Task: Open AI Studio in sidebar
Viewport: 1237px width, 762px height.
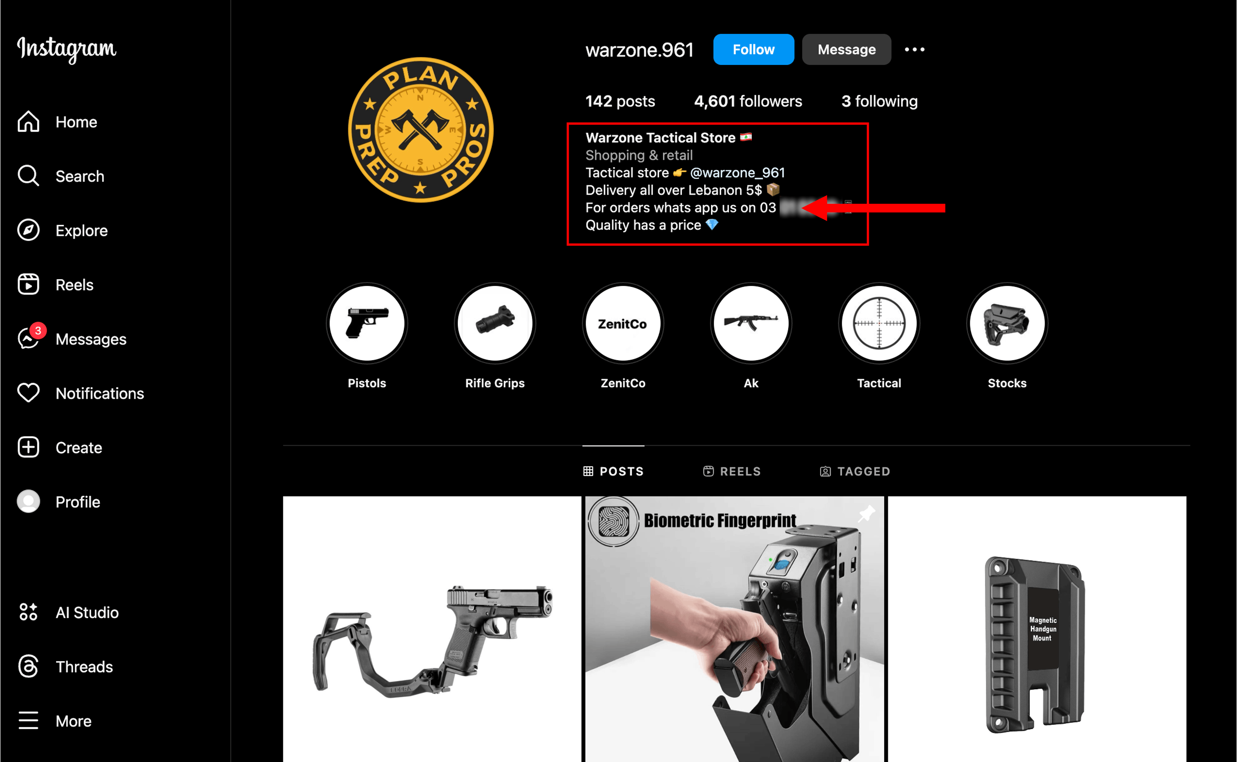Action: click(x=68, y=612)
